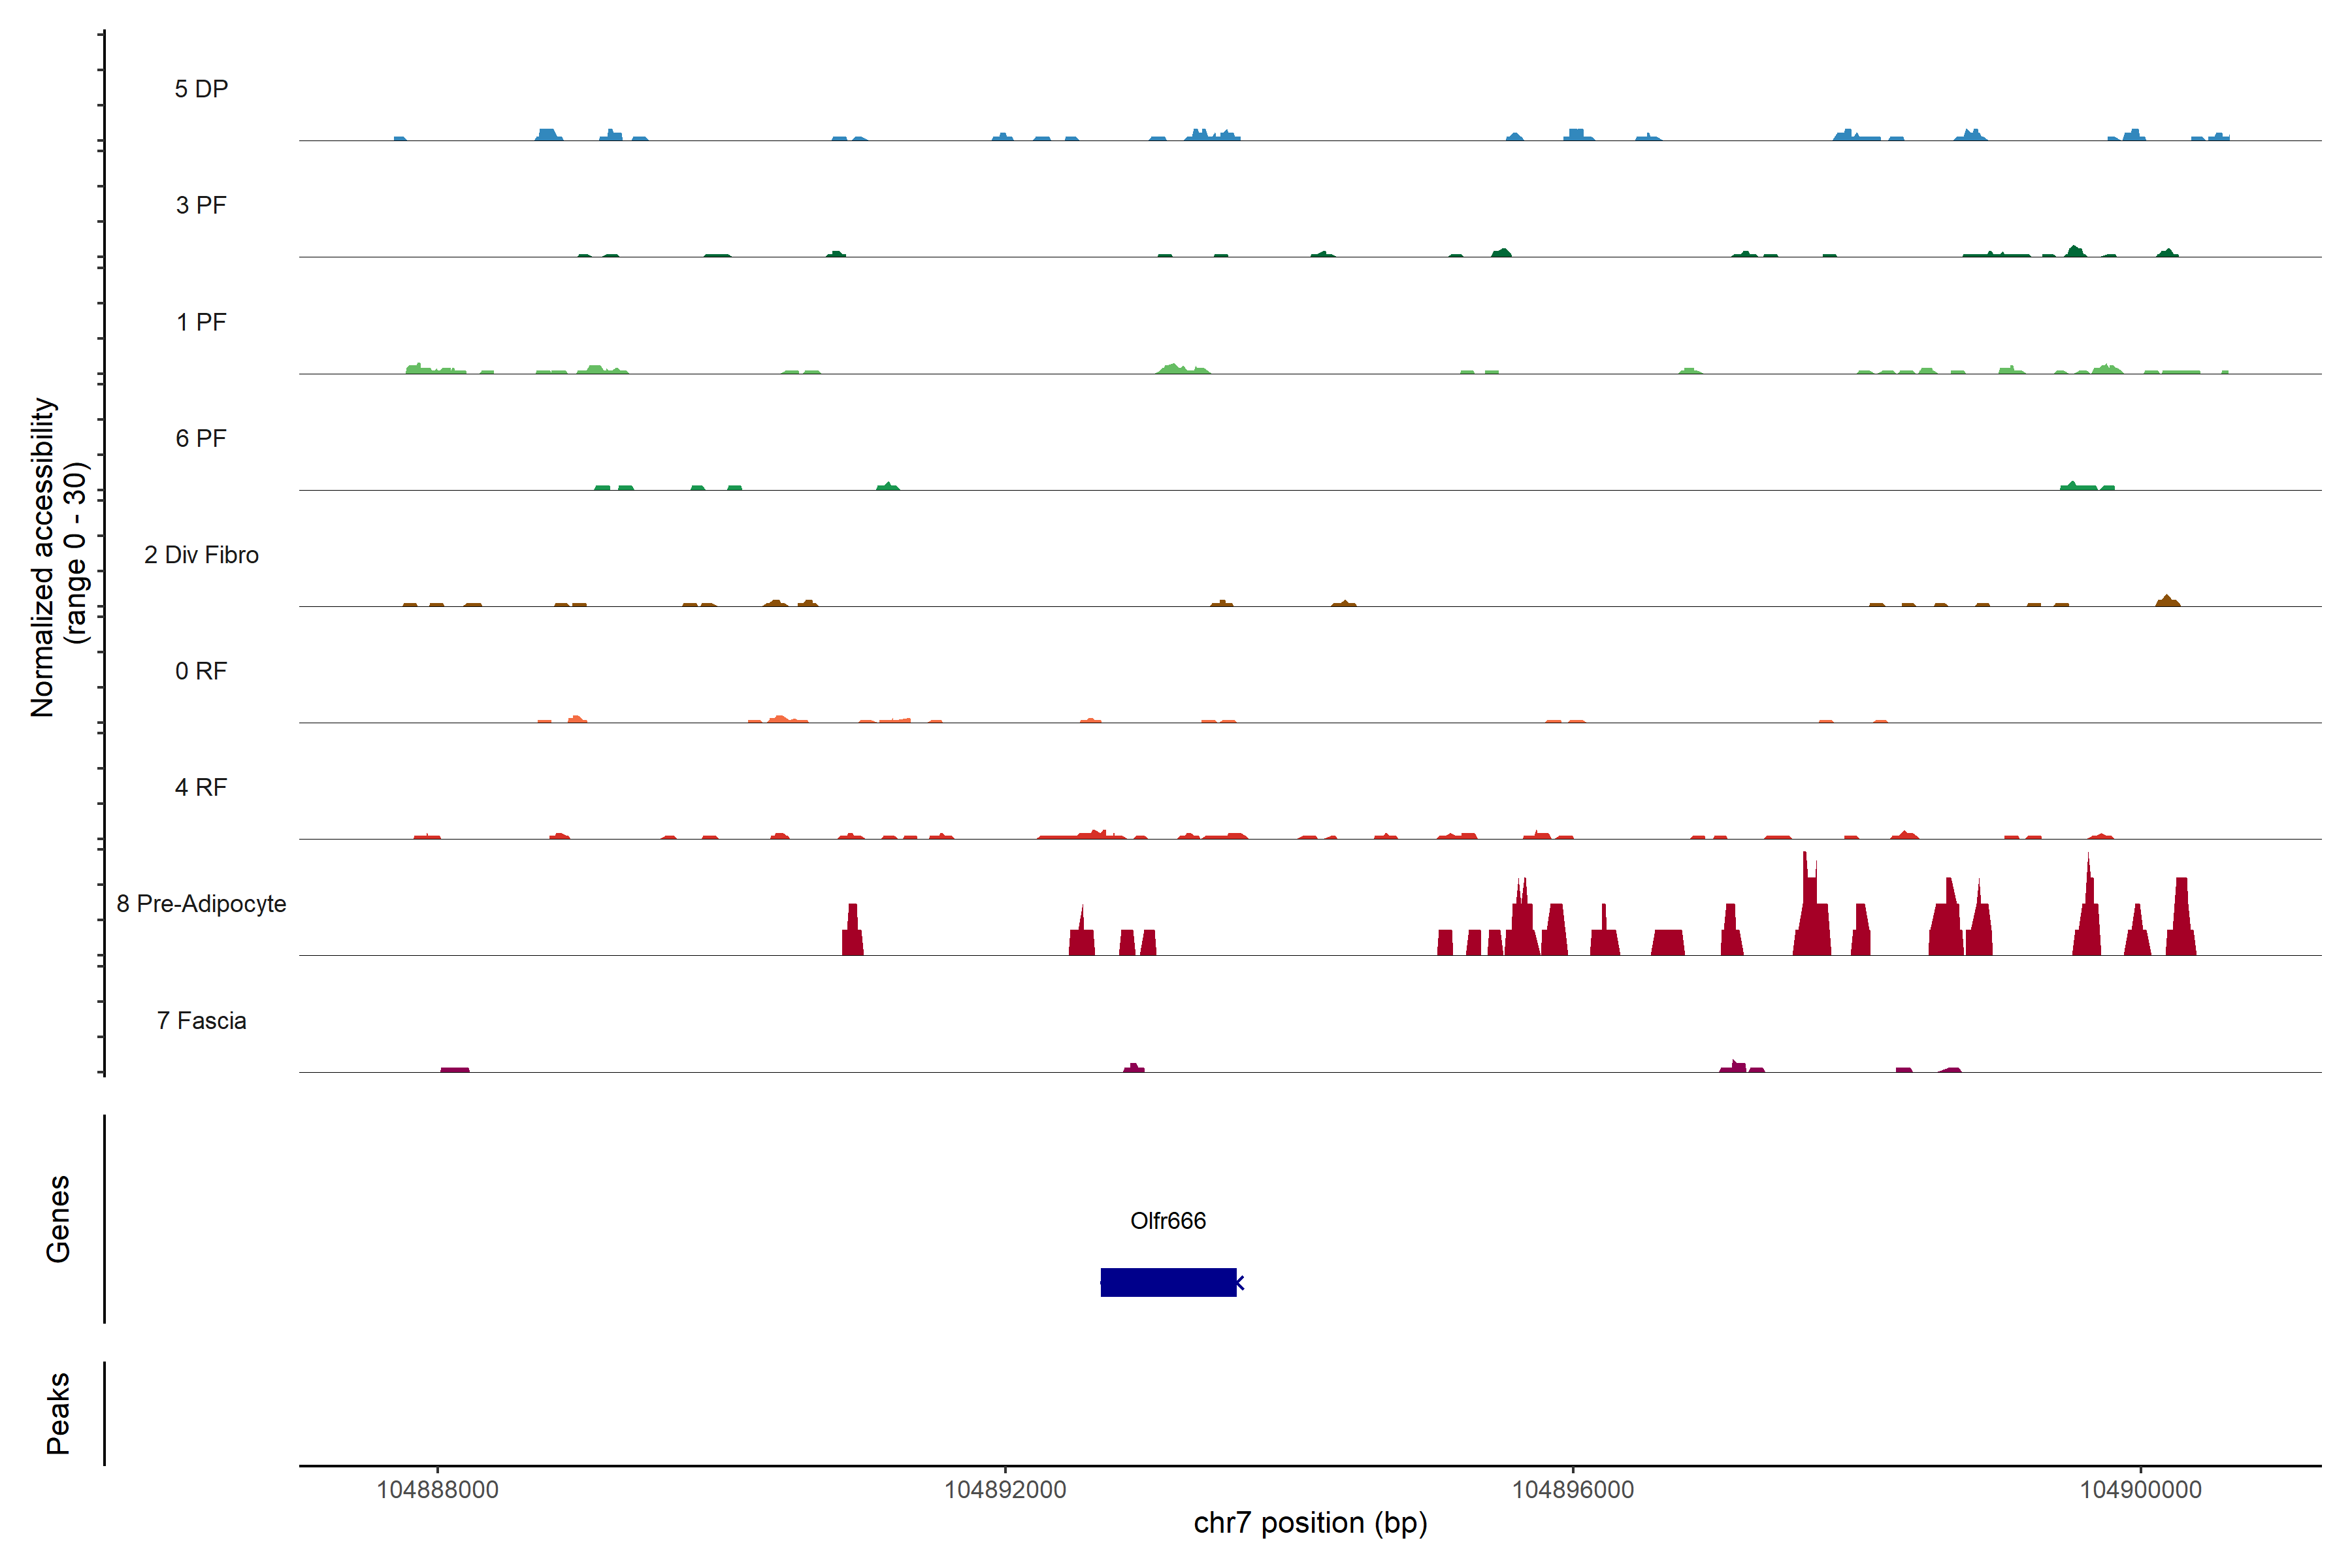Click the Olfr666 gene annotation box
Image resolution: width=2352 pixels, height=1568 pixels.
pos(1168,1282)
